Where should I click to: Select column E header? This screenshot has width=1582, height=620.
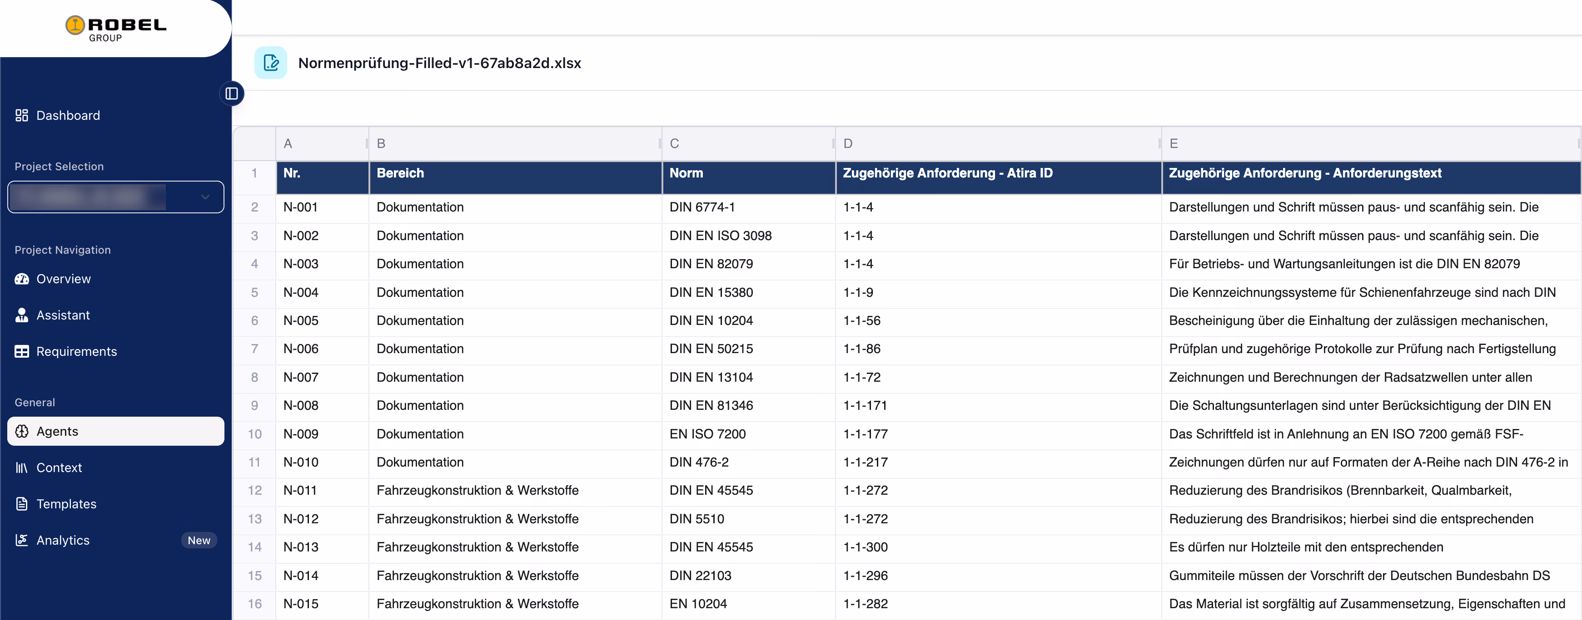tap(1371, 143)
